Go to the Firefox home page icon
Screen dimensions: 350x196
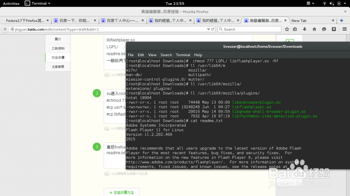tap(314, 29)
